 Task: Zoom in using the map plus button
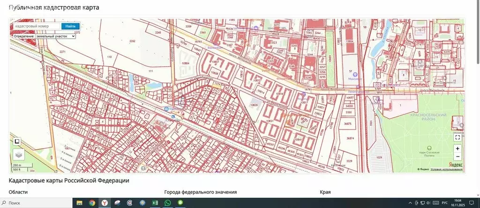tap(457, 148)
